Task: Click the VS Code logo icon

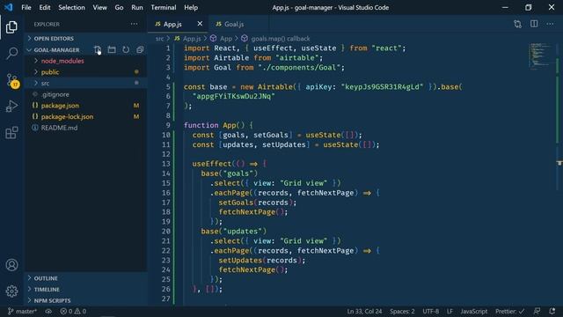Action: point(8,7)
